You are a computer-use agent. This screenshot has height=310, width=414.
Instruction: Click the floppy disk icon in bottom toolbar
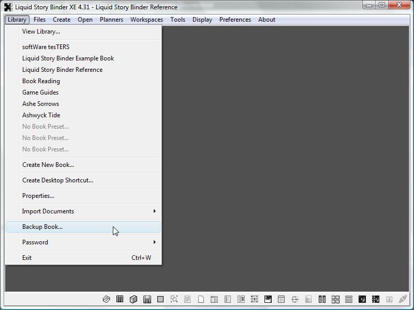pos(147,299)
